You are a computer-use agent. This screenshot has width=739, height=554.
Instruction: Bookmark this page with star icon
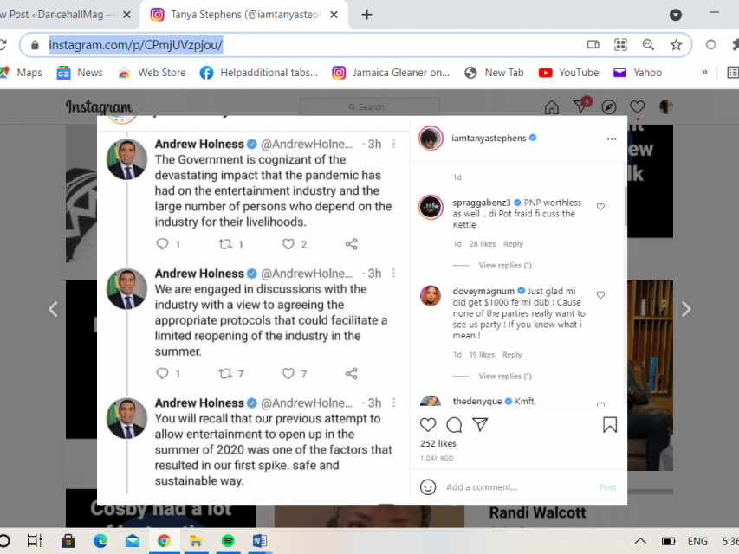[x=676, y=45]
